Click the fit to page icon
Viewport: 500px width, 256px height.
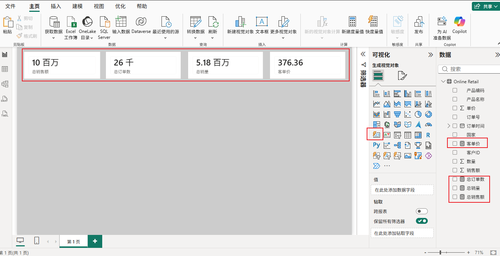click(x=493, y=252)
